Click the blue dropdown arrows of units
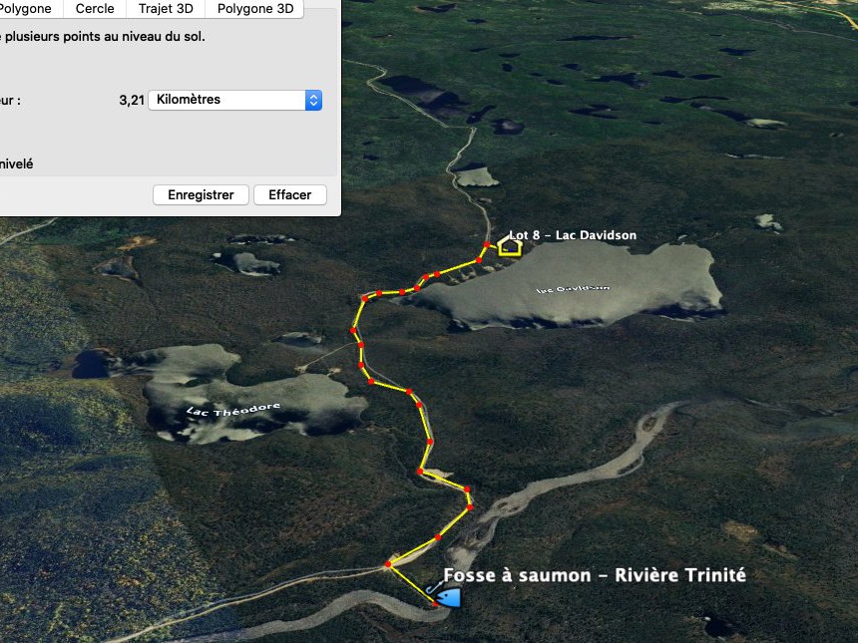Screen dimensions: 858x643 click(x=313, y=100)
